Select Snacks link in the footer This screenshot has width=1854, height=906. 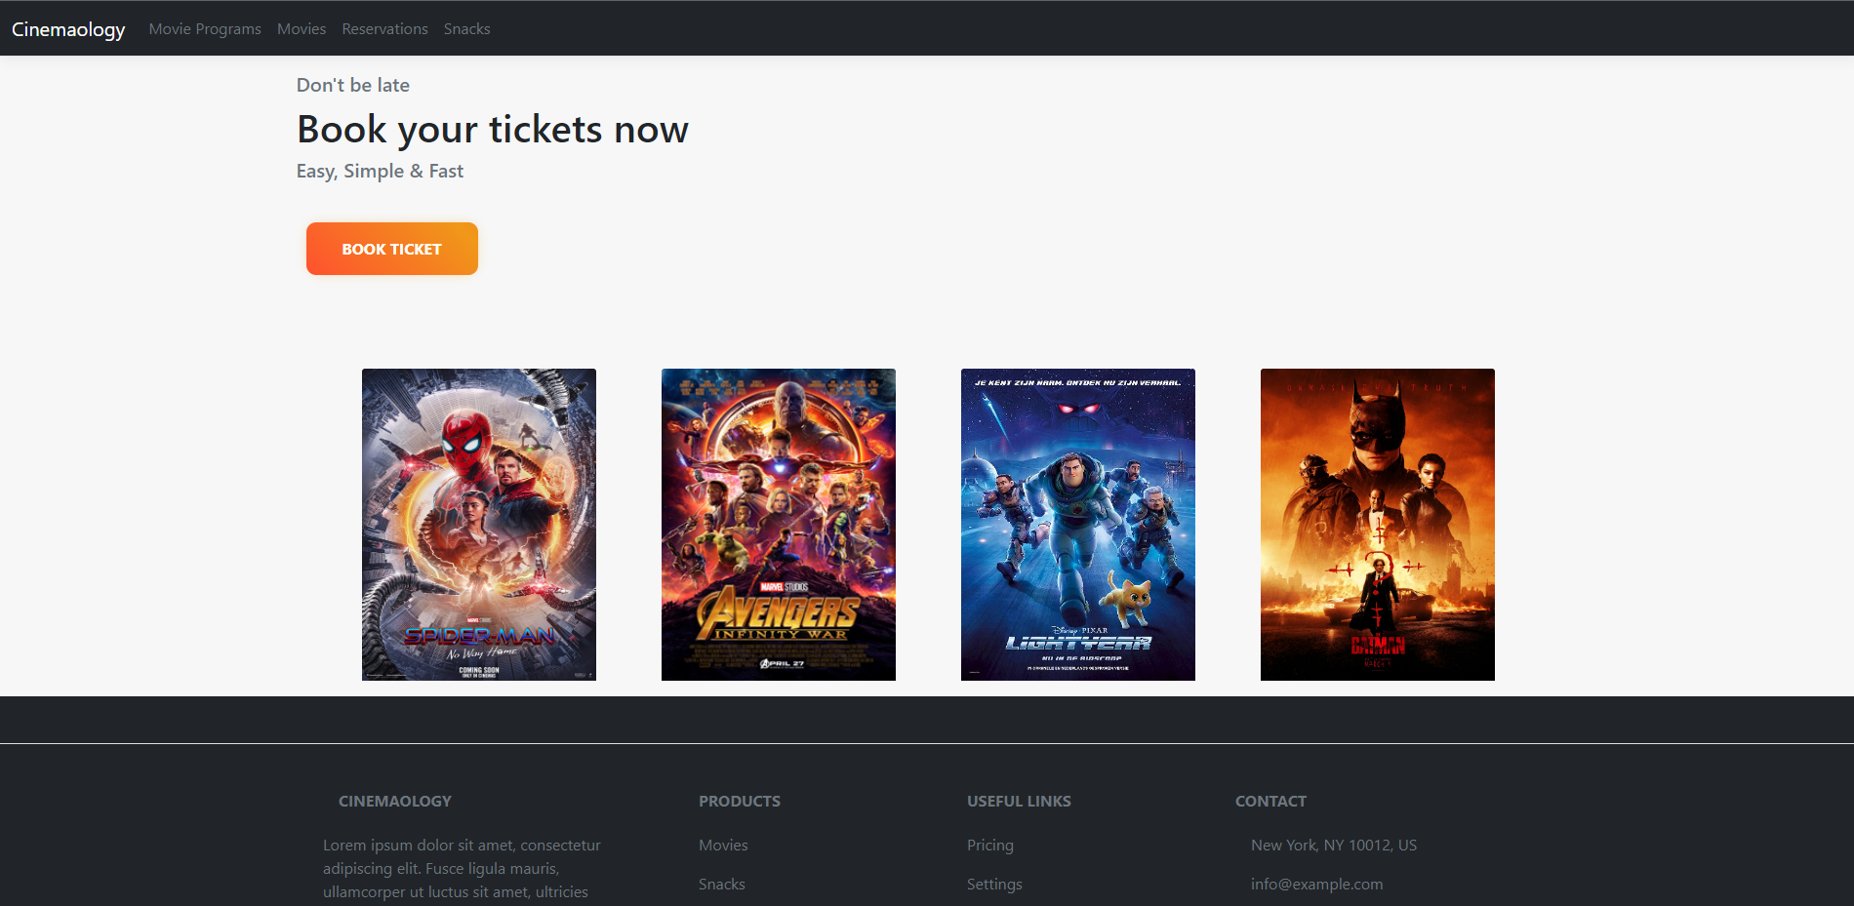pos(721,884)
